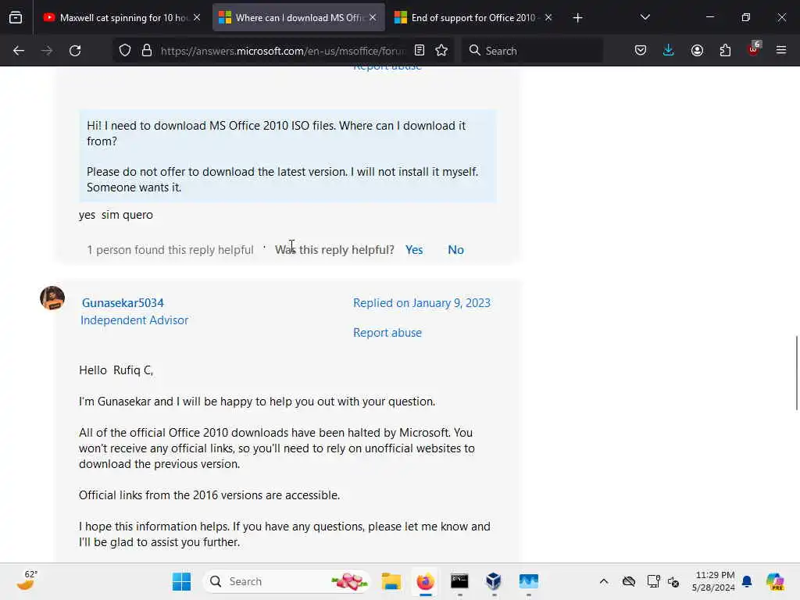Go back to the previous page
Screen dimensions: 800x600
(x=19, y=51)
